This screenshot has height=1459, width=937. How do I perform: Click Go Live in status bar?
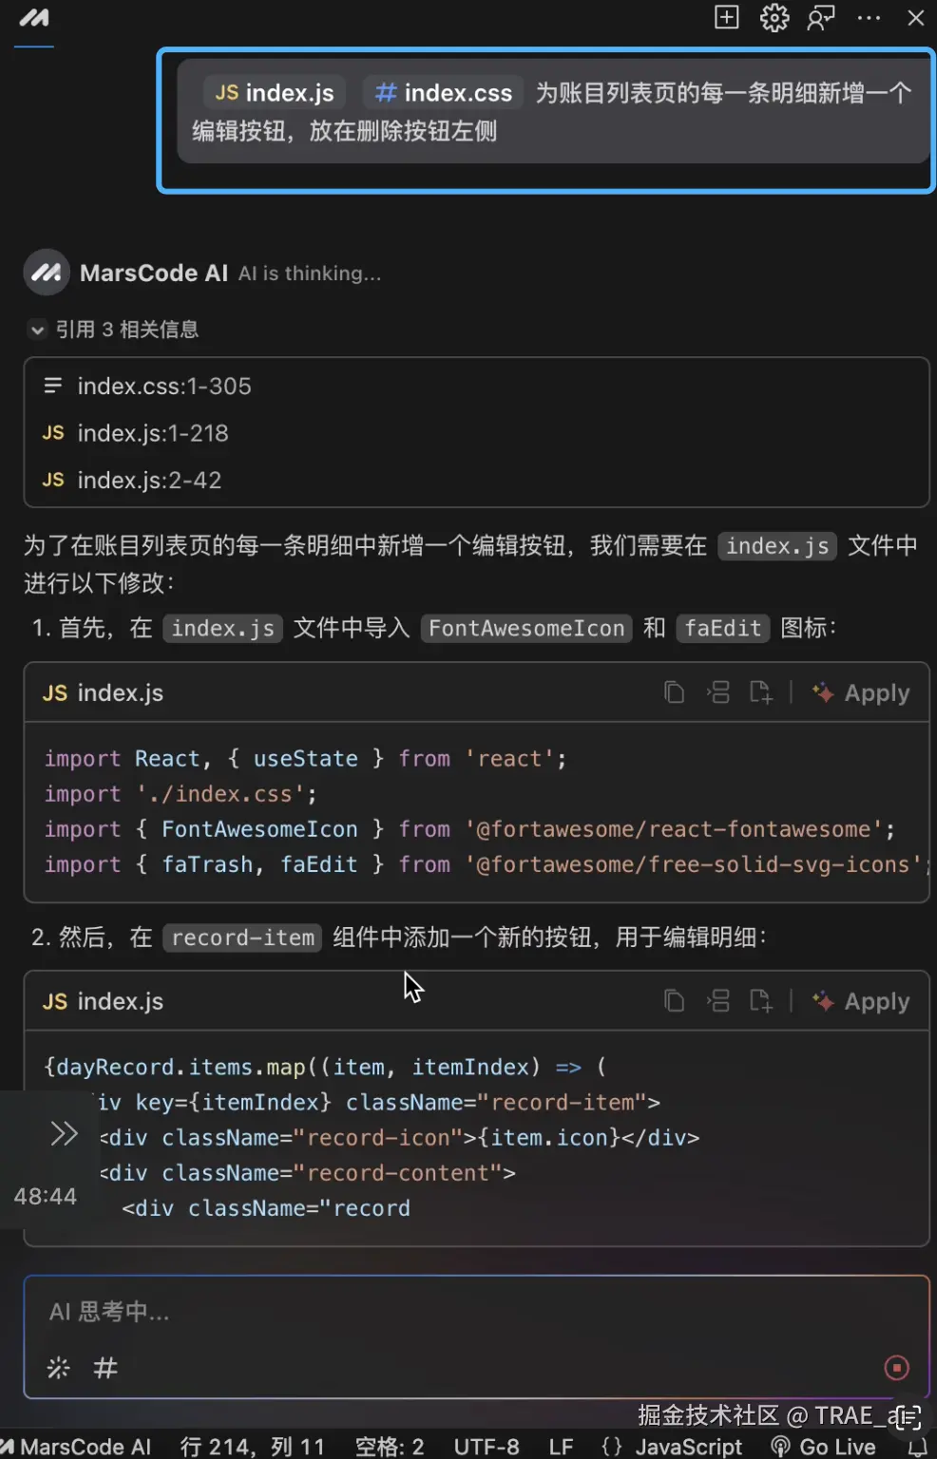point(824,1447)
